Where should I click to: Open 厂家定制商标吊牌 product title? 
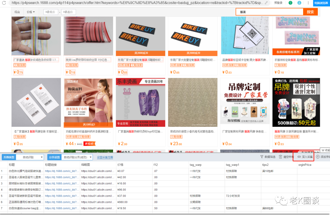tap(245, 131)
